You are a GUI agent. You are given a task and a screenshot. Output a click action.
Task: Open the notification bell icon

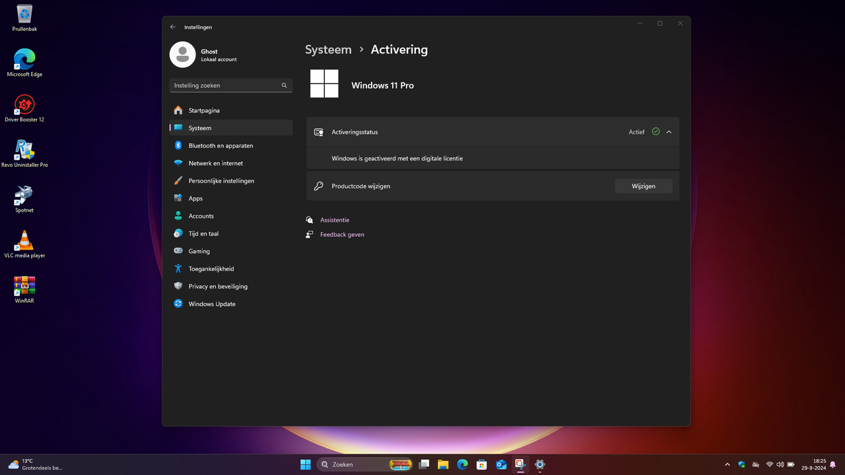(x=834, y=464)
